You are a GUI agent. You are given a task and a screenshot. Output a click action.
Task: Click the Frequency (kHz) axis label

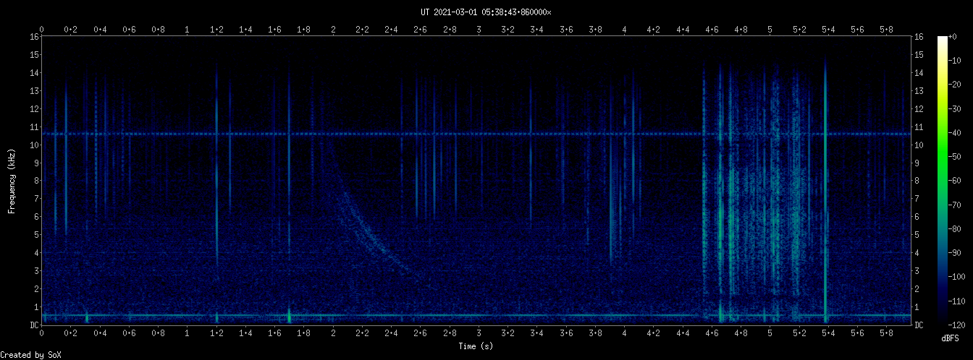pos(12,181)
